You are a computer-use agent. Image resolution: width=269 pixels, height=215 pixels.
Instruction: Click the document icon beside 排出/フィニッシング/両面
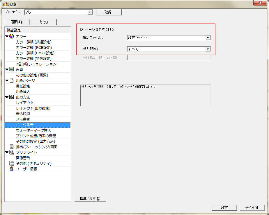point(12,147)
